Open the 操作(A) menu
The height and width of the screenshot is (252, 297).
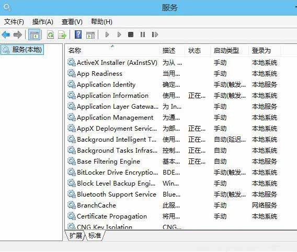tap(43, 22)
